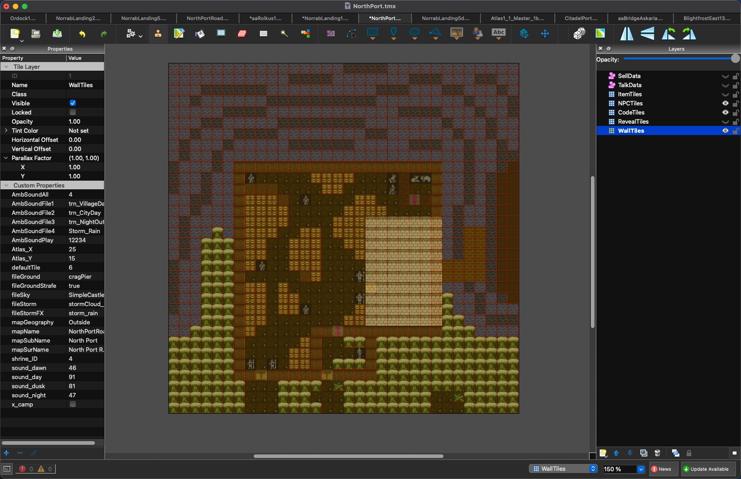Click the Flip Horizontal icon
The image size is (741, 479).
[626, 33]
